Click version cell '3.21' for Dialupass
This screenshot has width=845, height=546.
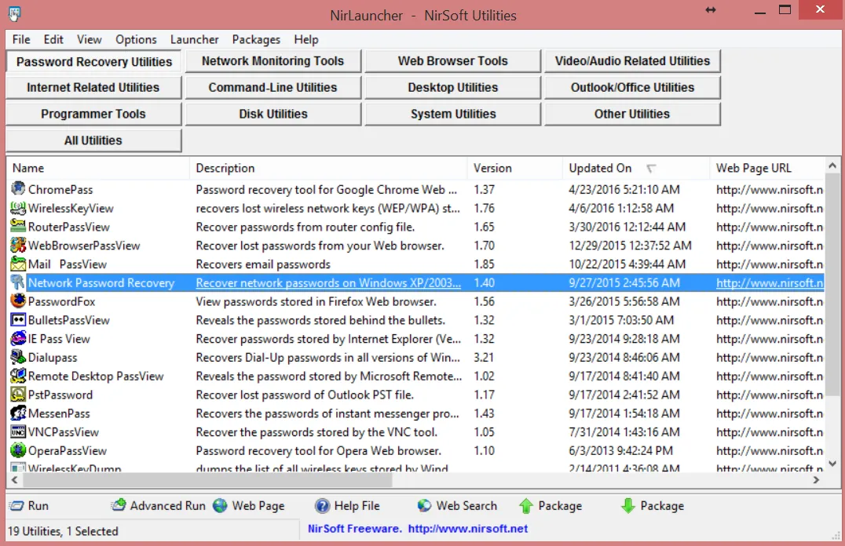click(x=484, y=358)
